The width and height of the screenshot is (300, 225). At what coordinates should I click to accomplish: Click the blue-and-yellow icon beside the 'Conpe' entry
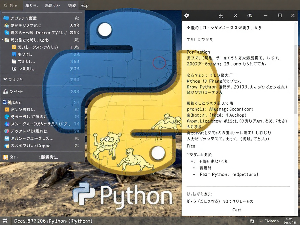click(x=7, y=146)
